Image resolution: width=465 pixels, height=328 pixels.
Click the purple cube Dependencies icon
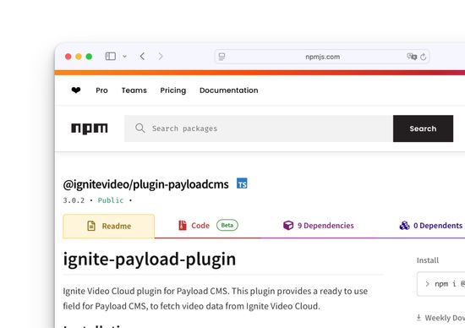[x=288, y=226]
